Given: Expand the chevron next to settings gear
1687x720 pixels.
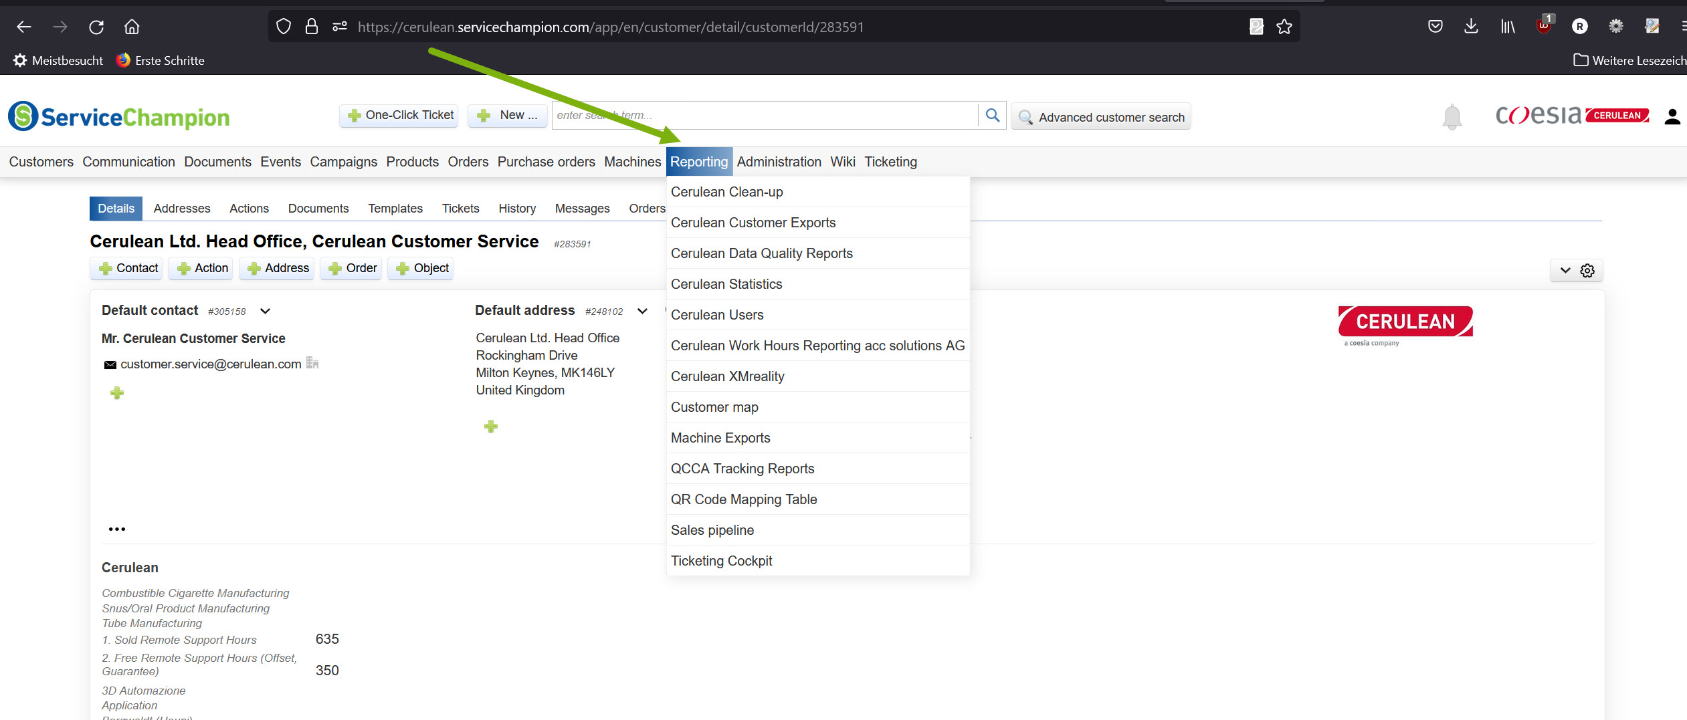Looking at the screenshot, I should point(1565,271).
